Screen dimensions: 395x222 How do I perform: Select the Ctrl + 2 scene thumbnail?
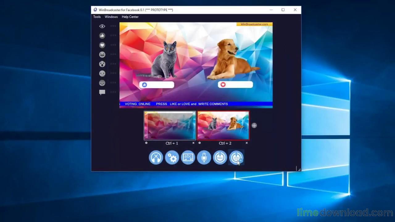click(x=223, y=126)
